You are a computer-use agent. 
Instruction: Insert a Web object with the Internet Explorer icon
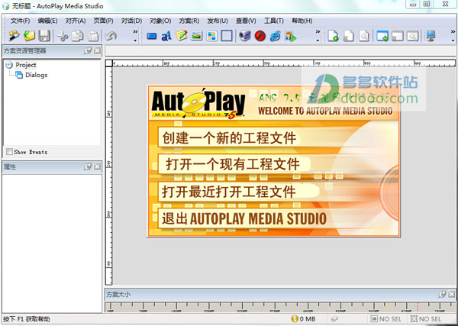point(275,36)
